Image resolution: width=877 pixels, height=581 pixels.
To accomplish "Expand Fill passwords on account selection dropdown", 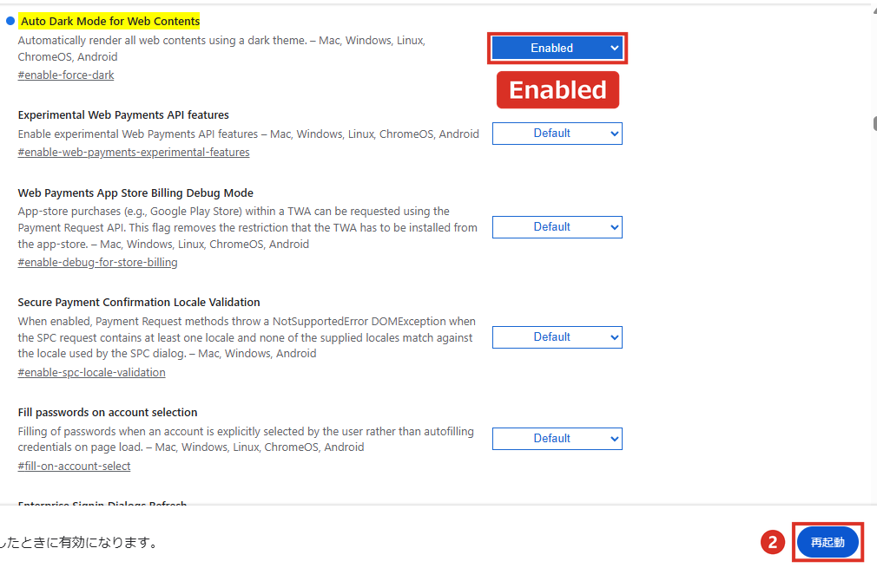I will coord(557,439).
